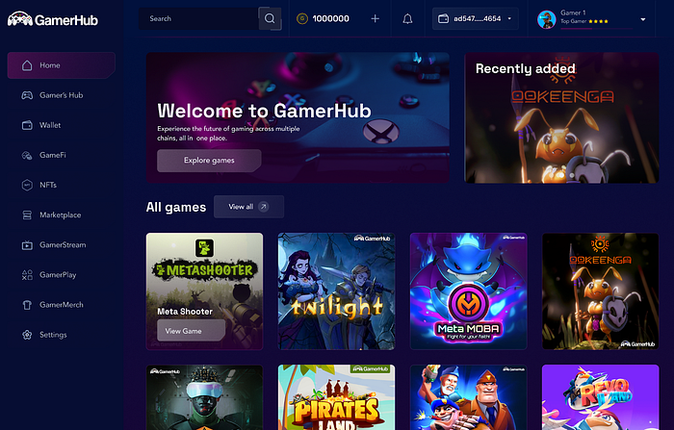Open Gamer's Hub from the sidebar

point(61,95)
